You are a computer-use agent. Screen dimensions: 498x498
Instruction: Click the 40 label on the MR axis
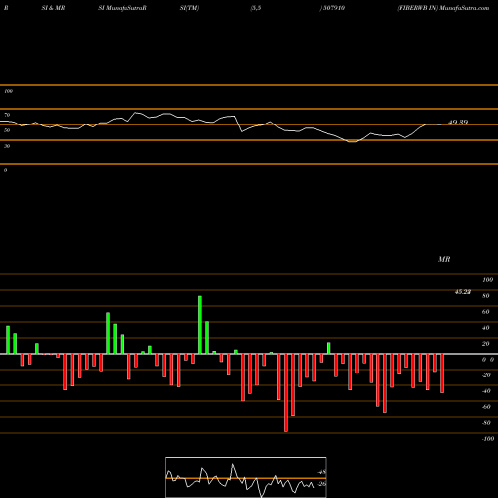486,328
